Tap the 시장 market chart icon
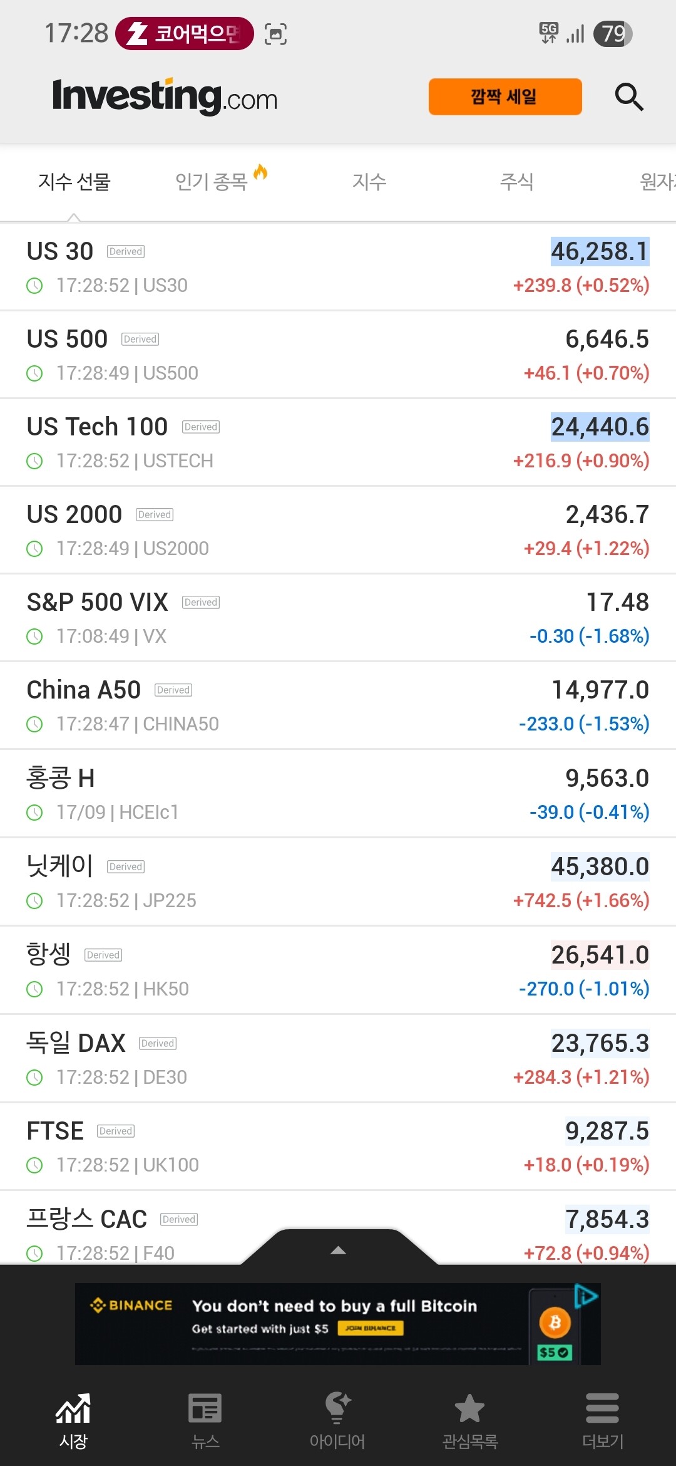The image size is (676, 1466). click(73, 1409)
